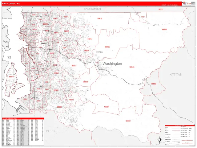Select the SNOHOMISH county label
The height and width of the screenshot is (148, 197).
pyautogui.click(x=92, y=9)
